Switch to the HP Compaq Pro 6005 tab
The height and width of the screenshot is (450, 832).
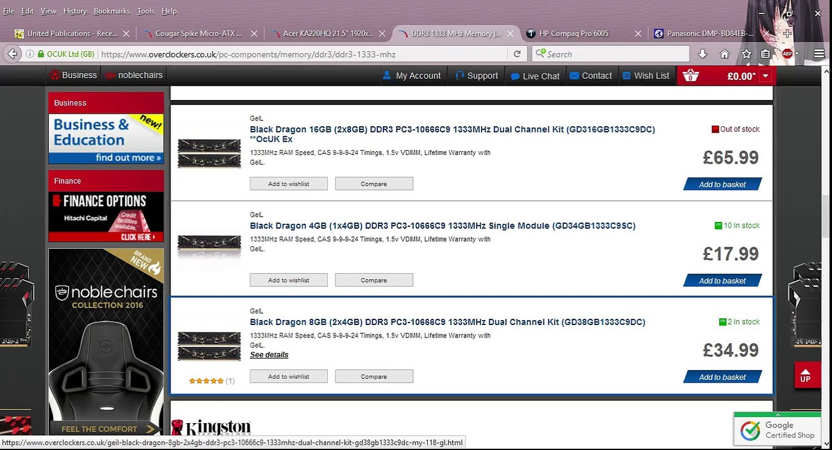click(582, 34)
